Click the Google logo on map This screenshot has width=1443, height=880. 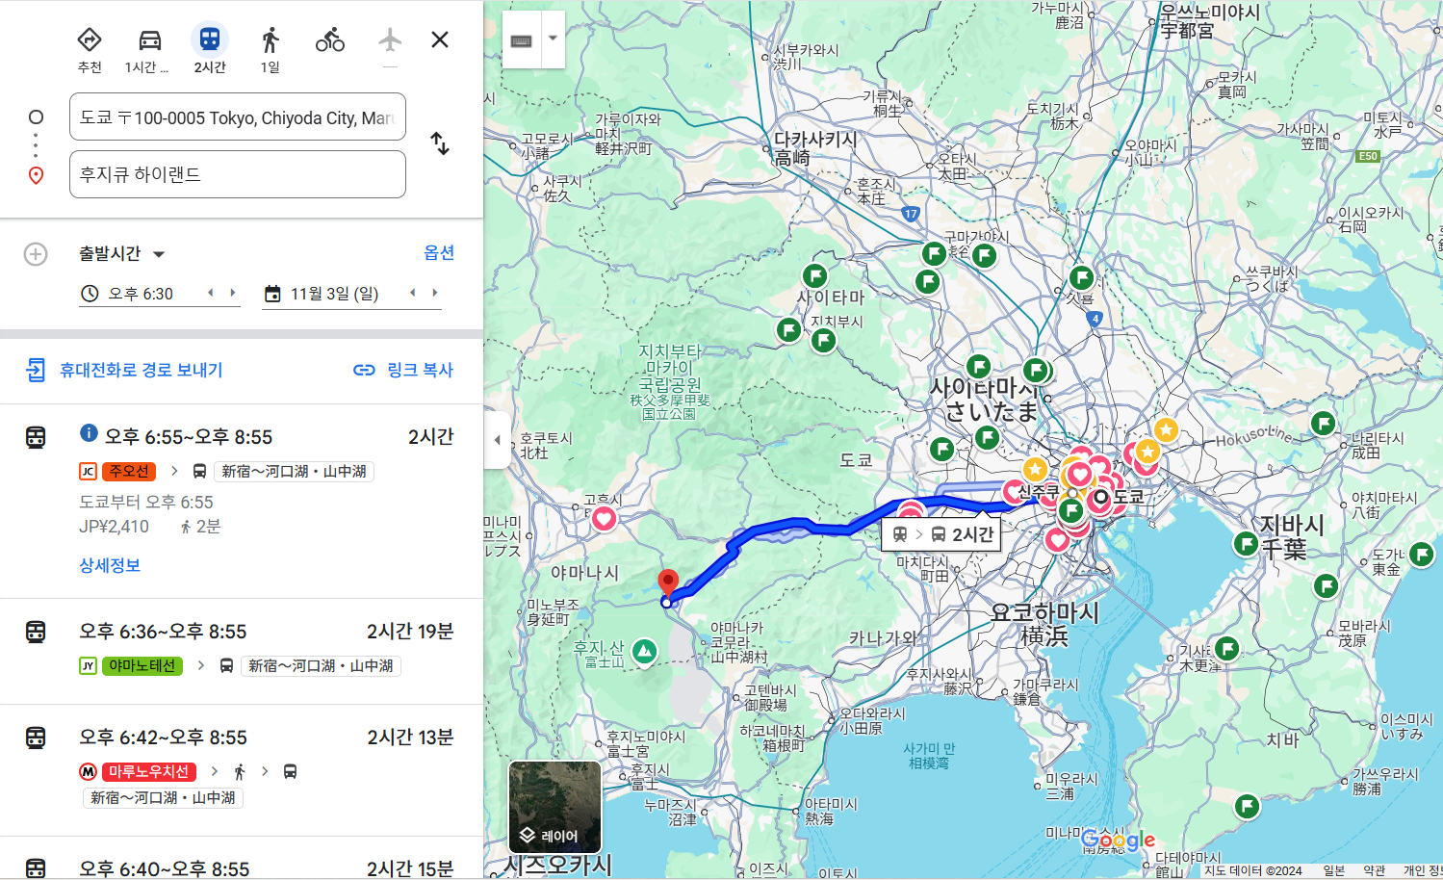pos(1119,840)
